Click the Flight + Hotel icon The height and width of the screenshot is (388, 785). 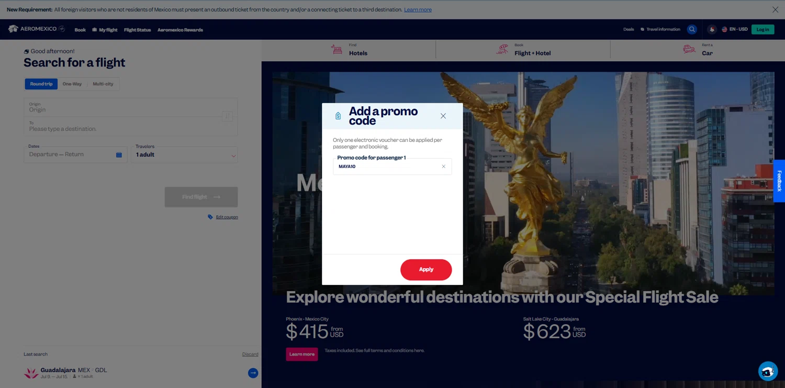pyautogui.click(x=502, y=50)
